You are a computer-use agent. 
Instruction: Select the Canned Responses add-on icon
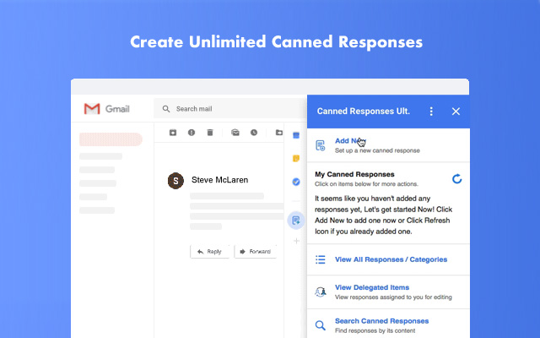[x=296, y=221]
